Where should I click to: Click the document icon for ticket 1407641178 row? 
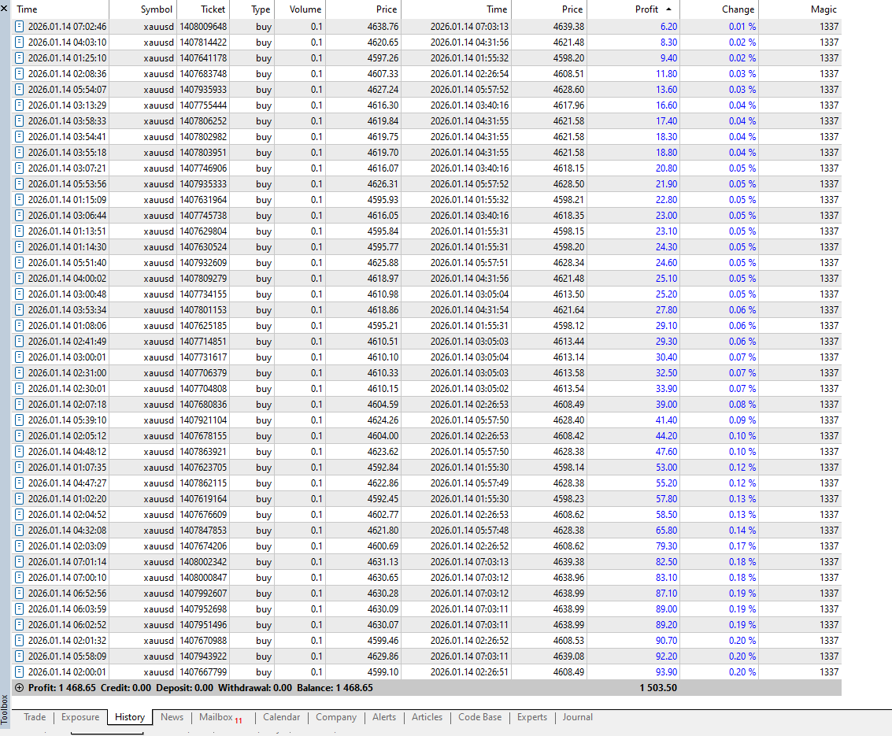point(20,58)
